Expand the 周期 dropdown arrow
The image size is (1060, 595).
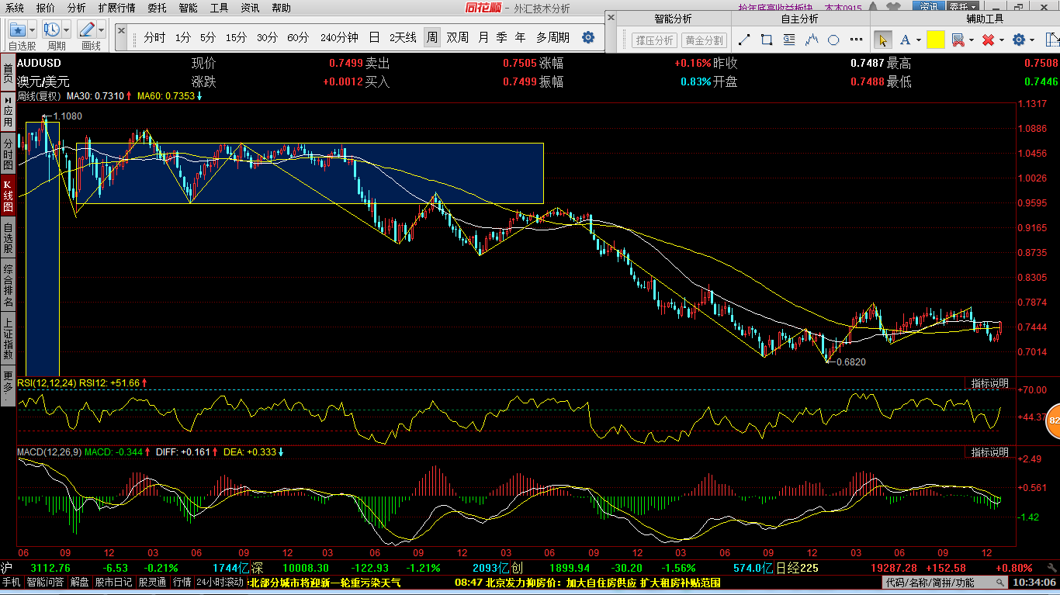(x=67, y=30)
